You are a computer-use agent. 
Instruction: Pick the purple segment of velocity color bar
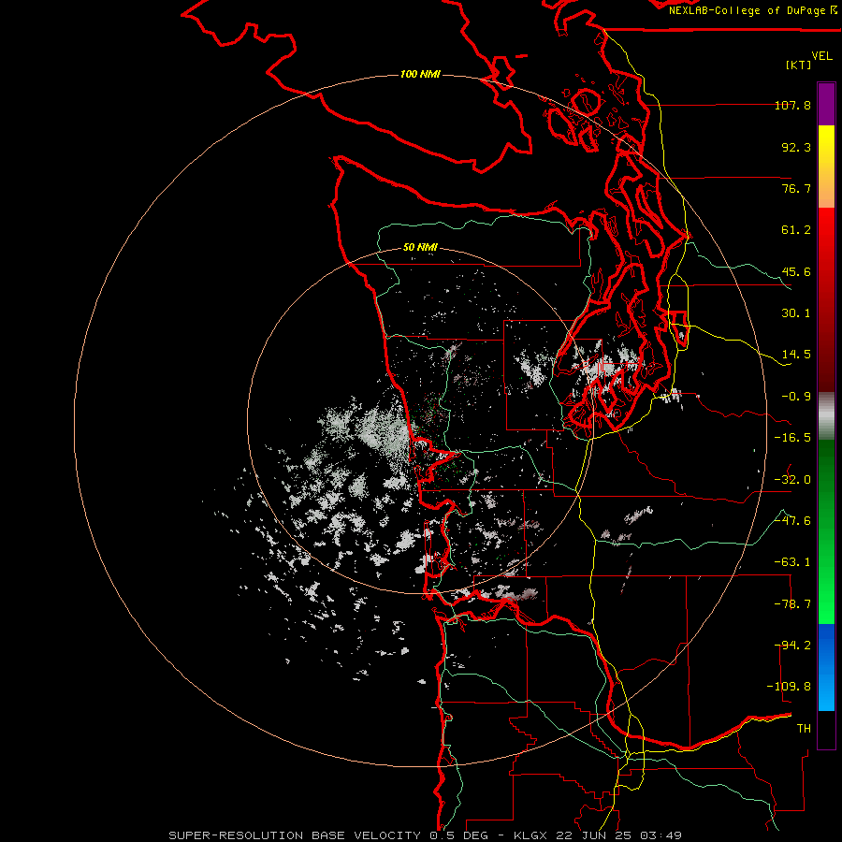826,104
